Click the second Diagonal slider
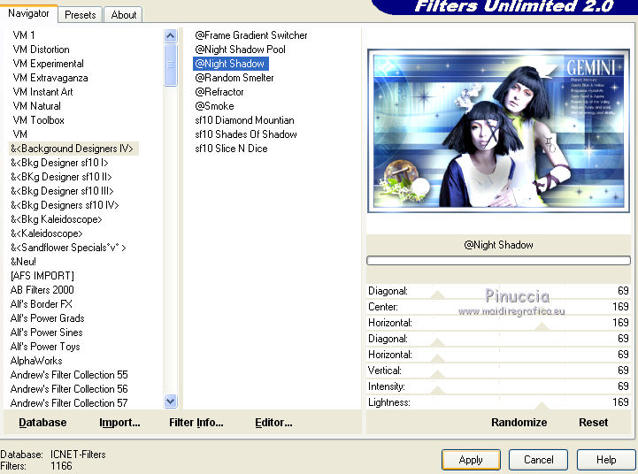 (498, 339)
